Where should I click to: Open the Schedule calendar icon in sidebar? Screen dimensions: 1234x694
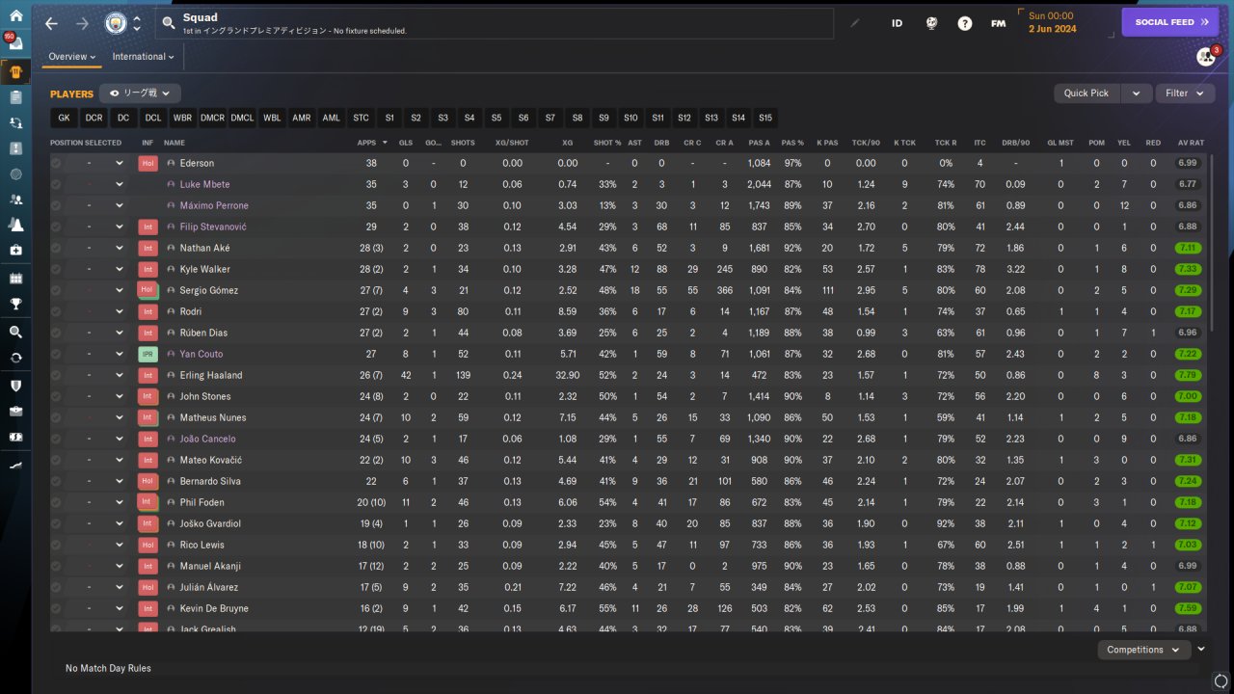15,279
